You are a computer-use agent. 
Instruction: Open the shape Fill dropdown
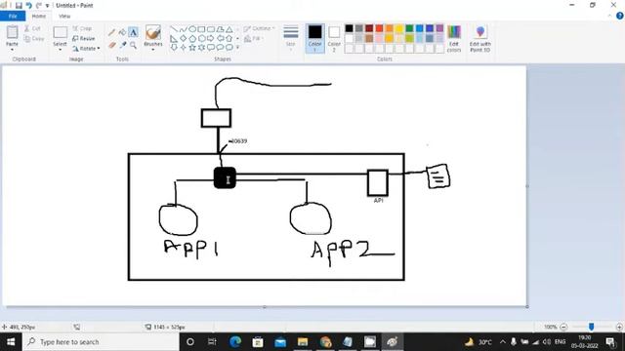pos(254,39)
